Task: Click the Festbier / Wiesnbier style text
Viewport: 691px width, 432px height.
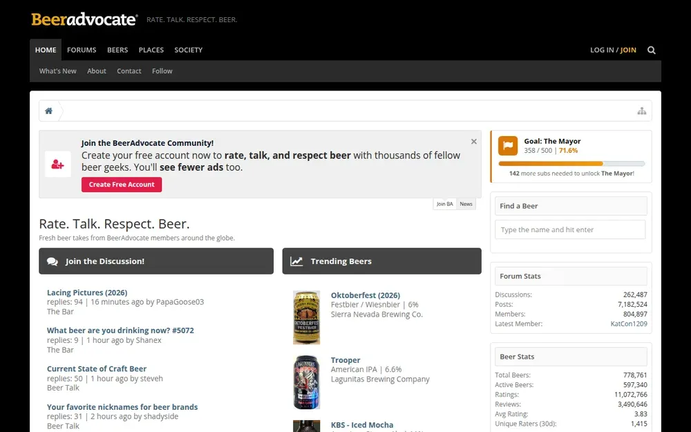Action: tap(366, 305)
